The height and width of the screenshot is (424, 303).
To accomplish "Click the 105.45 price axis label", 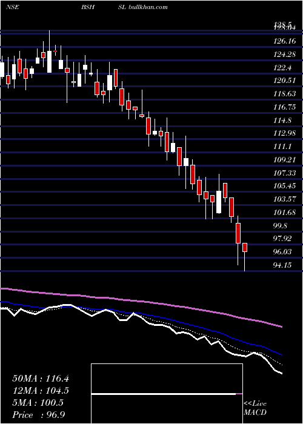I will coord(285,186).
